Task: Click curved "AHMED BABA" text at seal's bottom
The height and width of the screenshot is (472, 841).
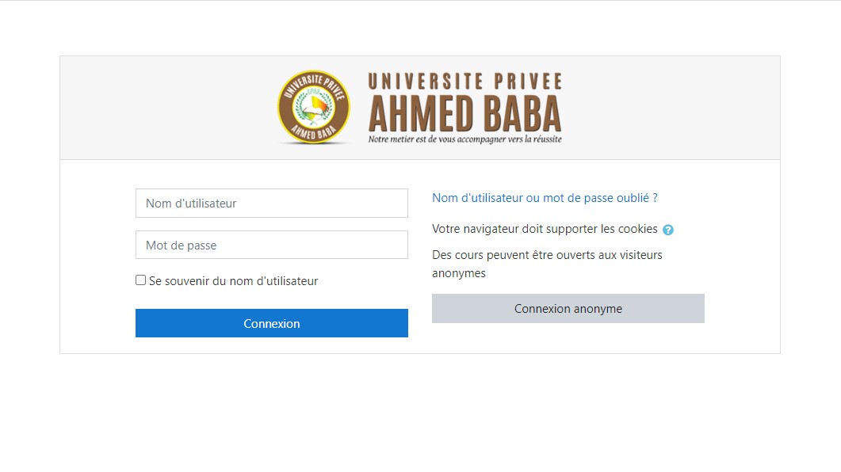Action: coord(314,132)
